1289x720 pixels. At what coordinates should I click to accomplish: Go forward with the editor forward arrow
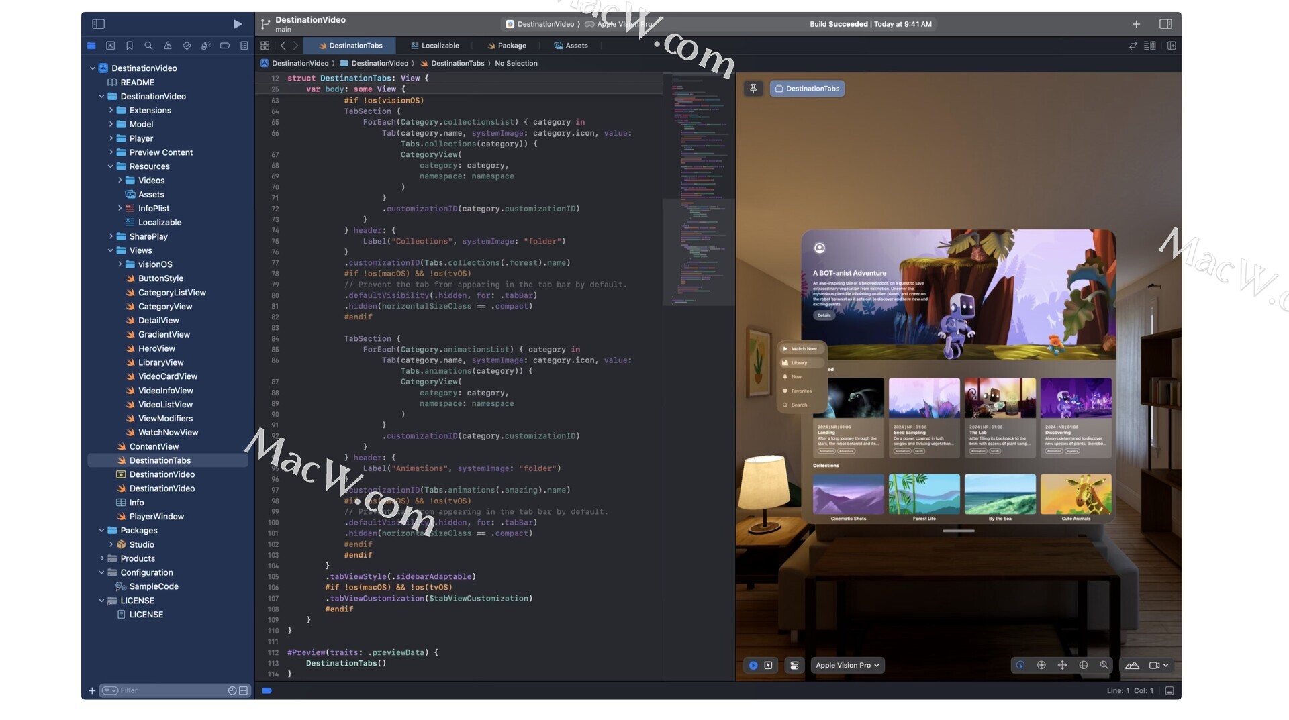[295, 46]
